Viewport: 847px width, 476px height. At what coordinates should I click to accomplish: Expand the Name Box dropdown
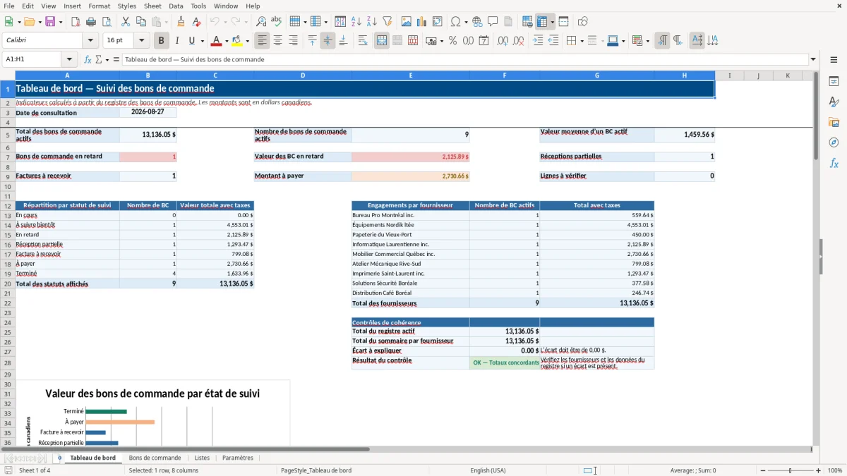(68, 59)
